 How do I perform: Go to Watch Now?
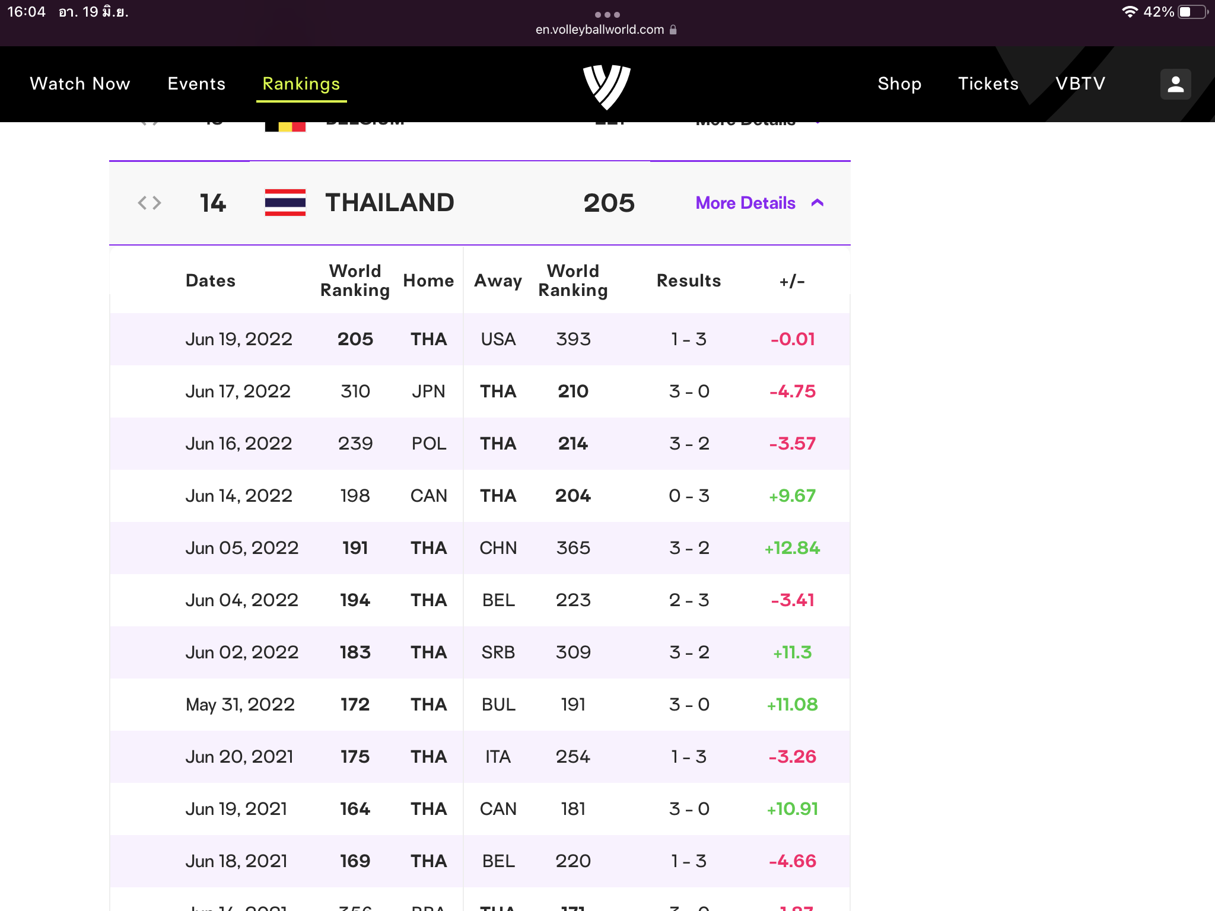coord(80,84)
